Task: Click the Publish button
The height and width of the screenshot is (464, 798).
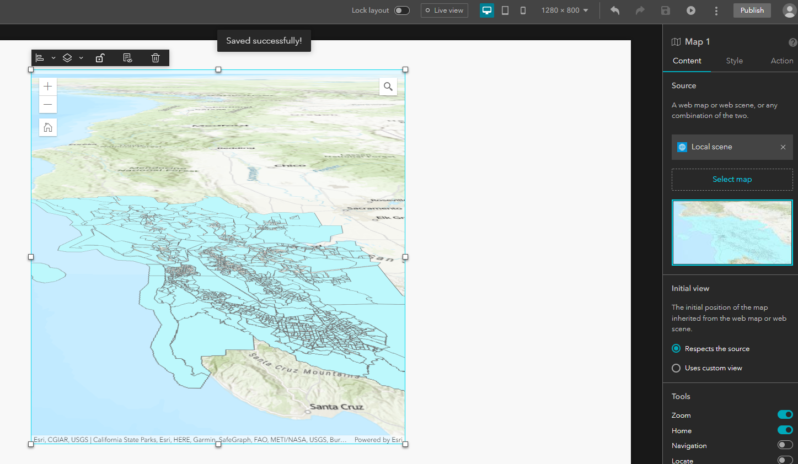Action: pos(752,10)
